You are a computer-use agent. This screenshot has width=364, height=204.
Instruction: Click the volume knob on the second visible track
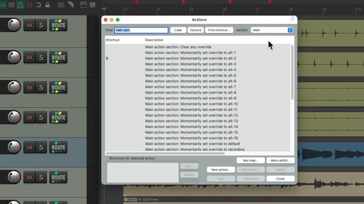(x=14, y=57)
